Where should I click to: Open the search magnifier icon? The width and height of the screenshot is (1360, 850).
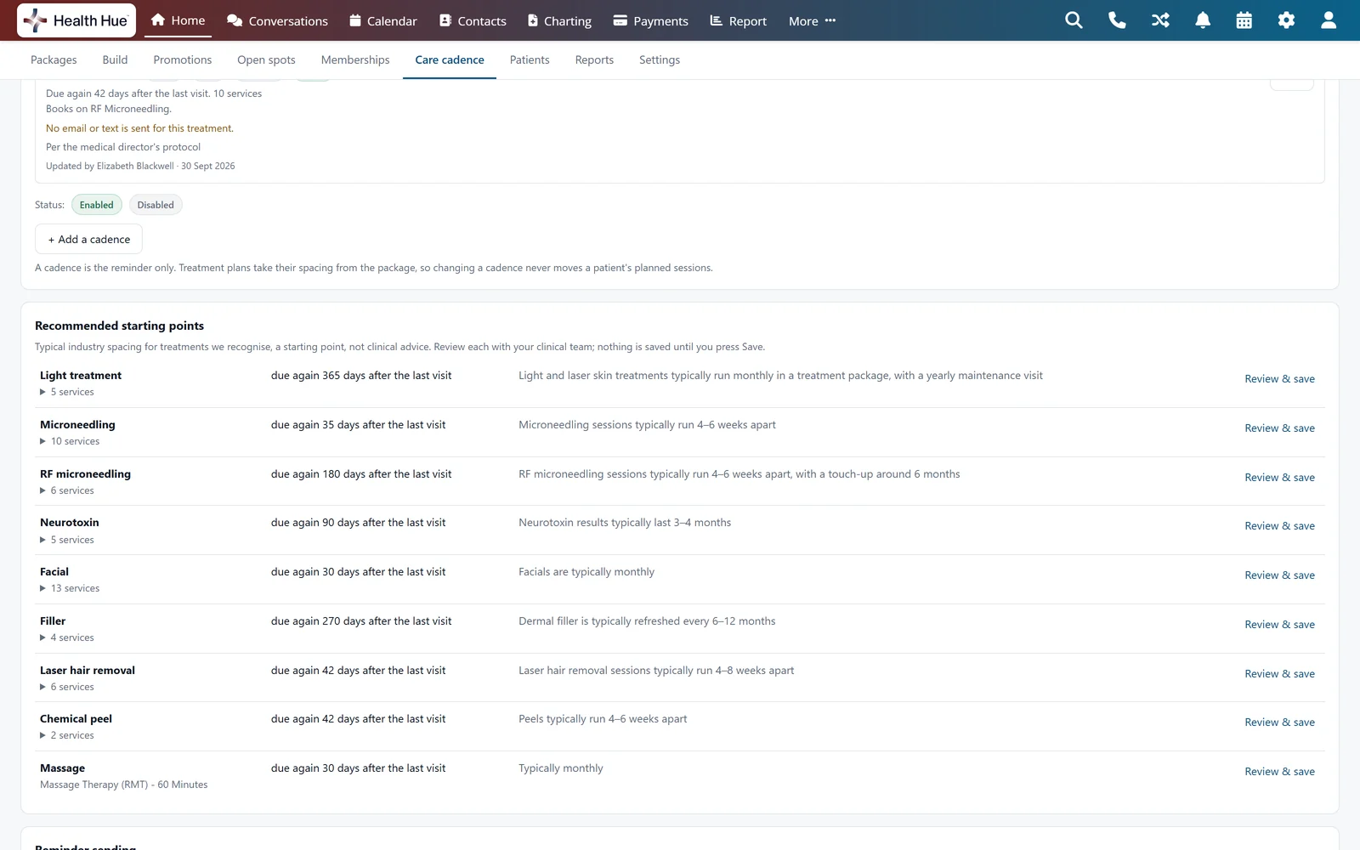point(1074,20)
